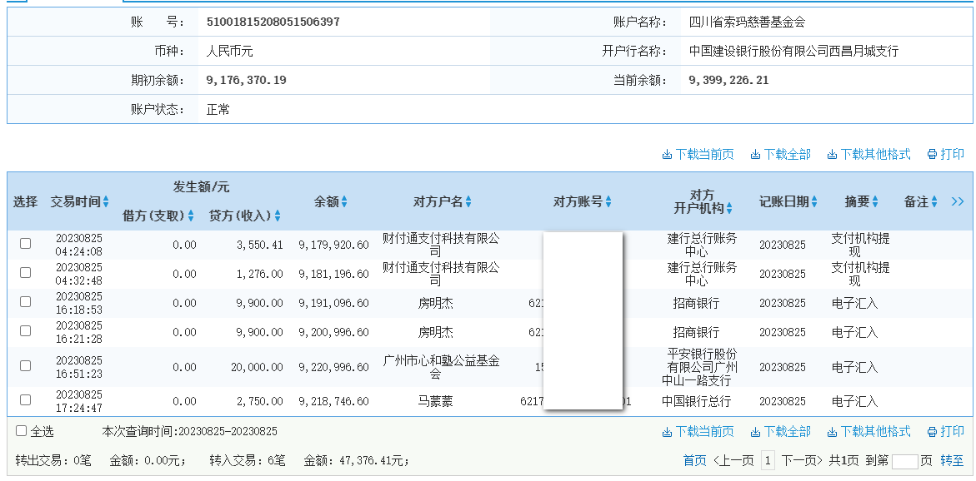
Task: Click balance 9,218,746.60 cell
Action: (333, 401)
